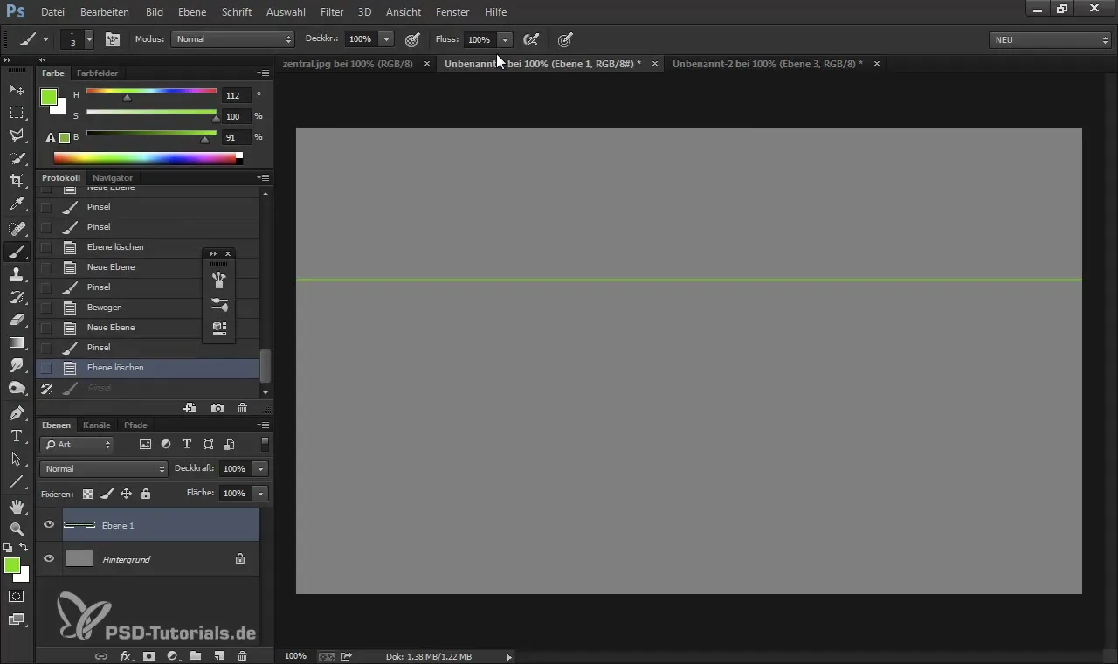Create a new adjustment layer

pos(172,655)
